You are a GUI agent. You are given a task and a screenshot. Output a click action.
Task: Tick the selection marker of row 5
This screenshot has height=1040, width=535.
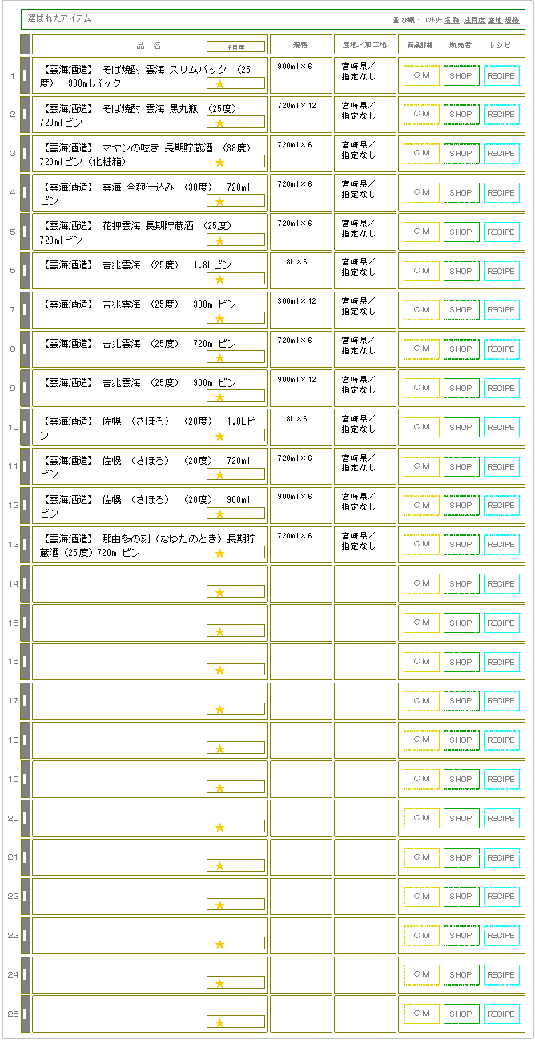coord(25,232)
